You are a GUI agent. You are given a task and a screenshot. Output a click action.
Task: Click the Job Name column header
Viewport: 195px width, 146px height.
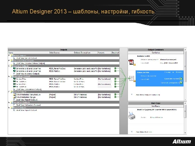tap(156, 106)
